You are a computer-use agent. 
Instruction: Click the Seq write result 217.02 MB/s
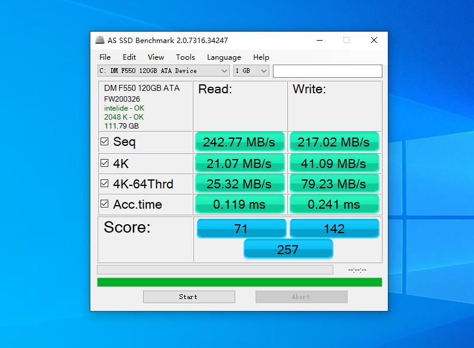pyautogui.click(x=334, y=142)
